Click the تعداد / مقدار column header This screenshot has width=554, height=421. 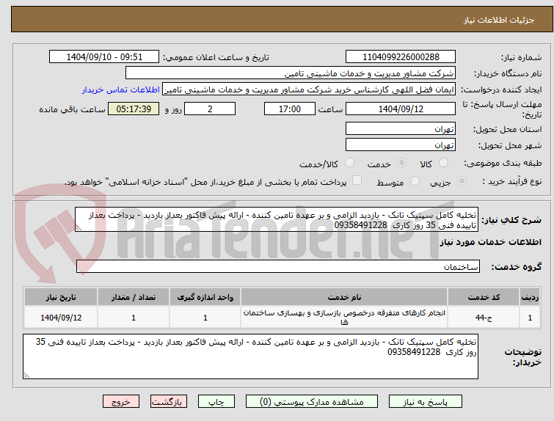coord(134,297)
